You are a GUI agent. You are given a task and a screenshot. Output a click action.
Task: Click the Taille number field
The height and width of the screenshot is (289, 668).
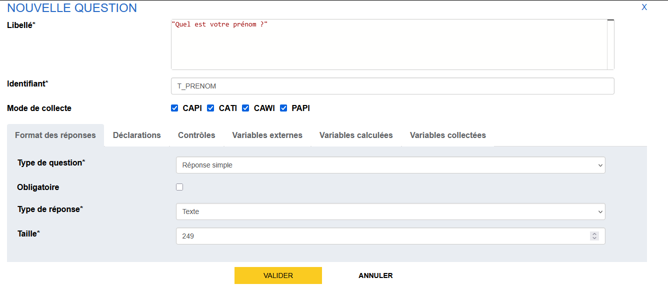point(380,236)
